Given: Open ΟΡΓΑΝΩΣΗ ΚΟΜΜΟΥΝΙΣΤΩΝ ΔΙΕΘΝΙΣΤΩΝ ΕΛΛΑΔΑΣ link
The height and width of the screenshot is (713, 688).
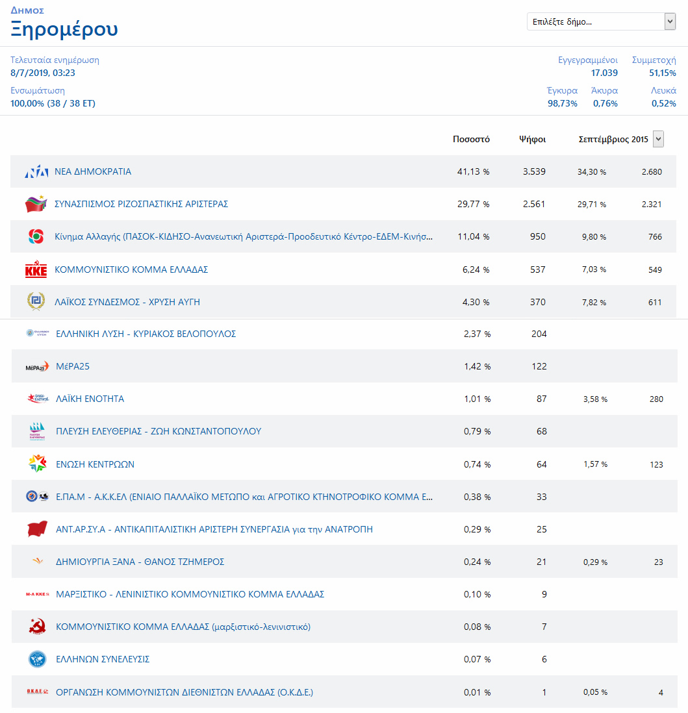Looking at the screenshot, I should coord(185,692).
